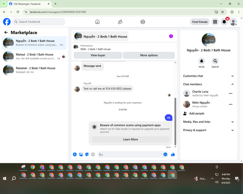Open options menu for Charlie Luna
243x194 pixels.
click(231, 93)
